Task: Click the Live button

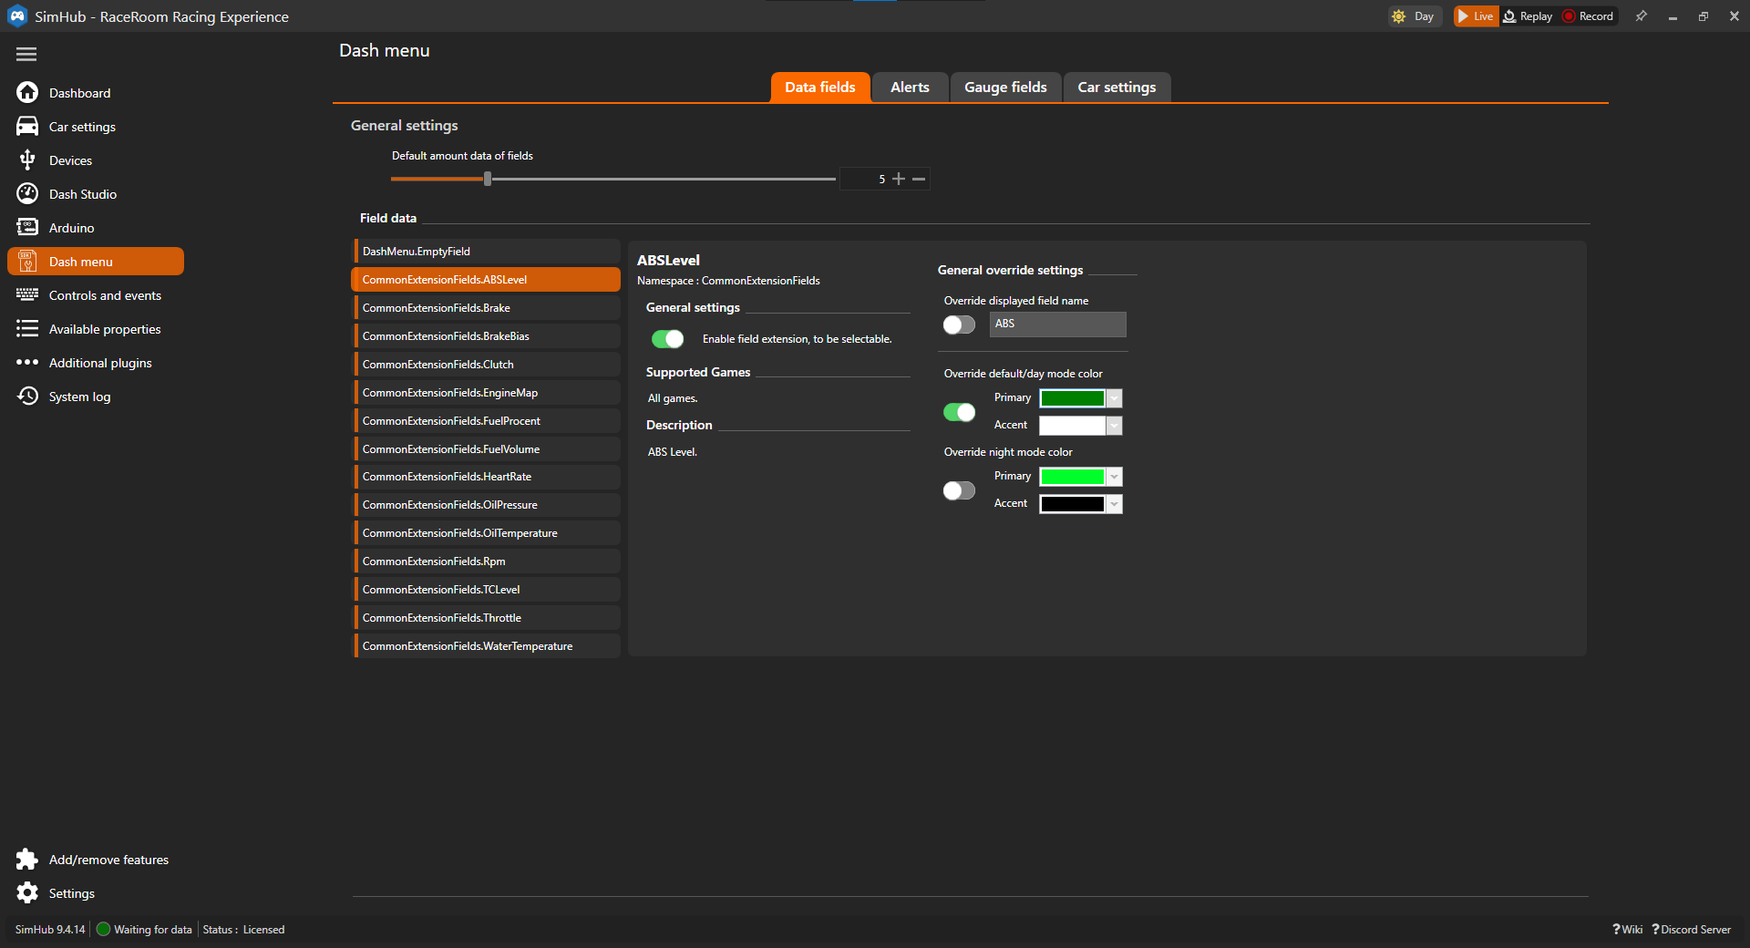Action: (x=1476, y=16)
